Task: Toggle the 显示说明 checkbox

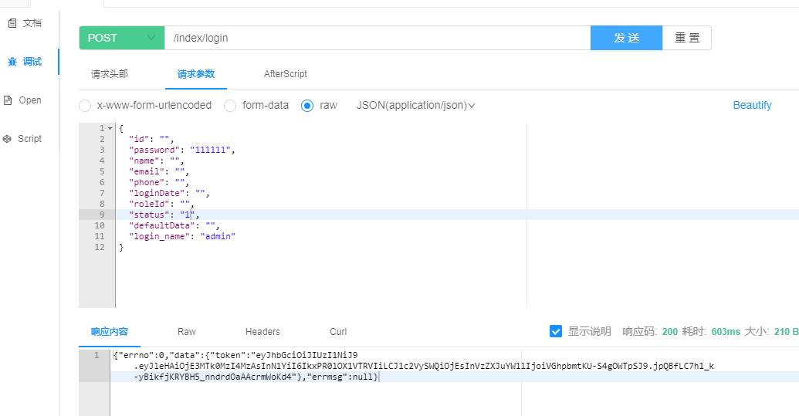Action: pos(556,331)
